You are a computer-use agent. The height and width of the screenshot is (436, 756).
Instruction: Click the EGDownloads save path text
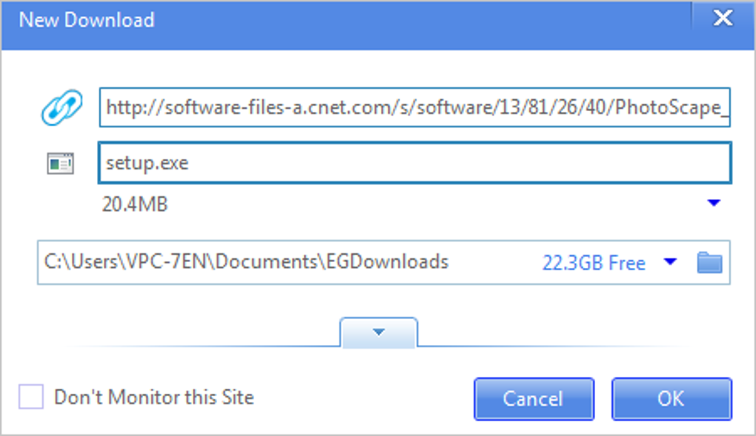pos(246,262)
